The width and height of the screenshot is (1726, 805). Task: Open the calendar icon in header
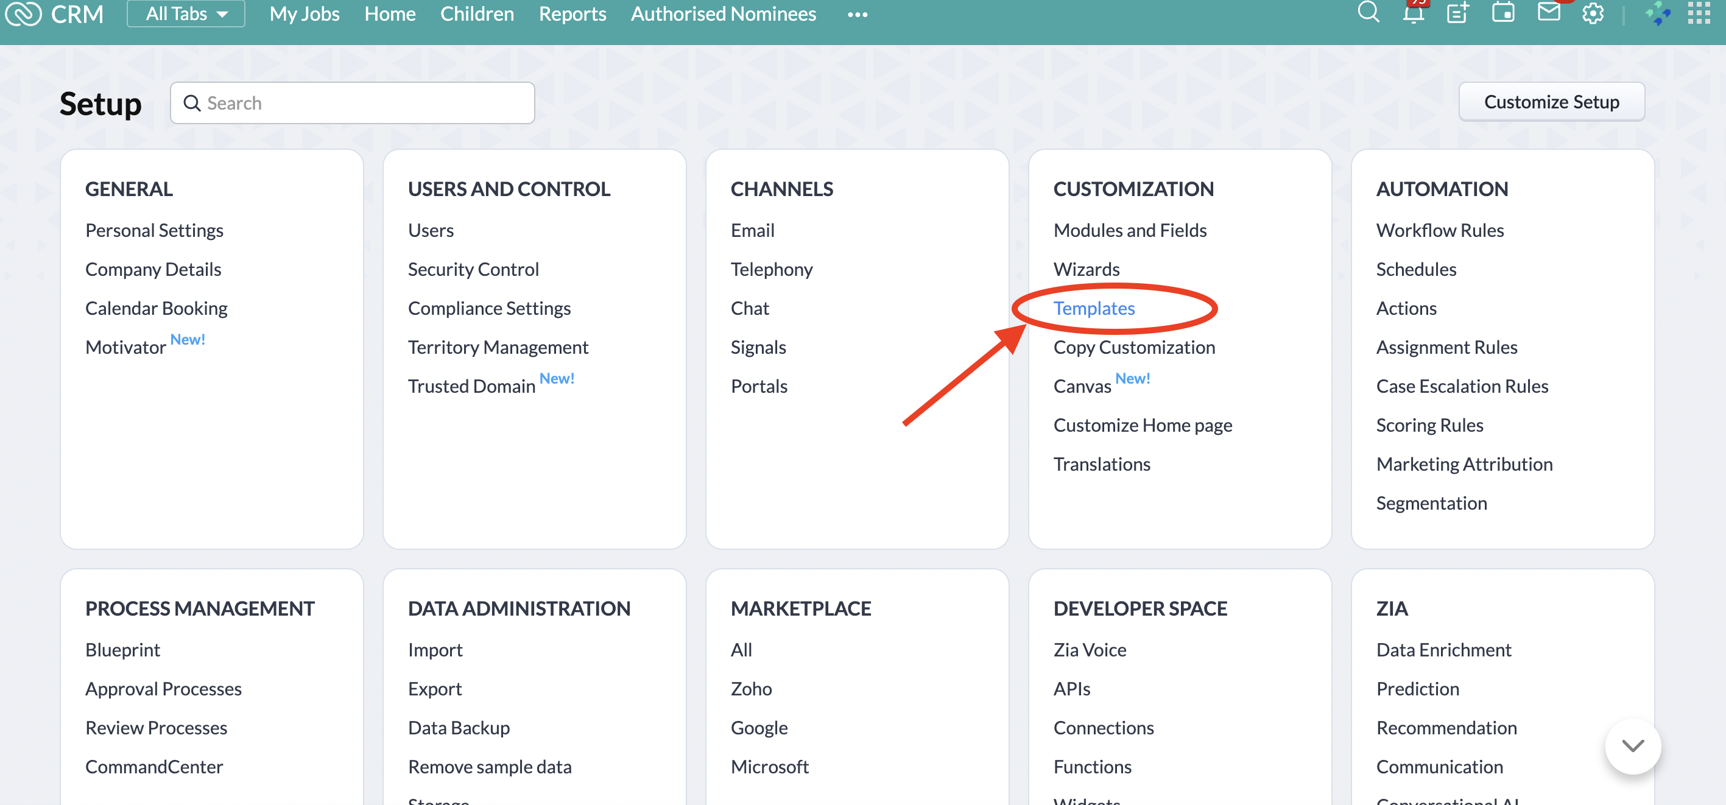(1503, 13)
